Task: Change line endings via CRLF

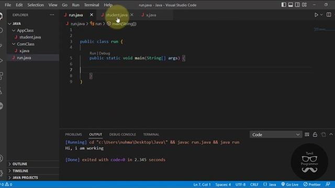Action: [x=254, y=184]
